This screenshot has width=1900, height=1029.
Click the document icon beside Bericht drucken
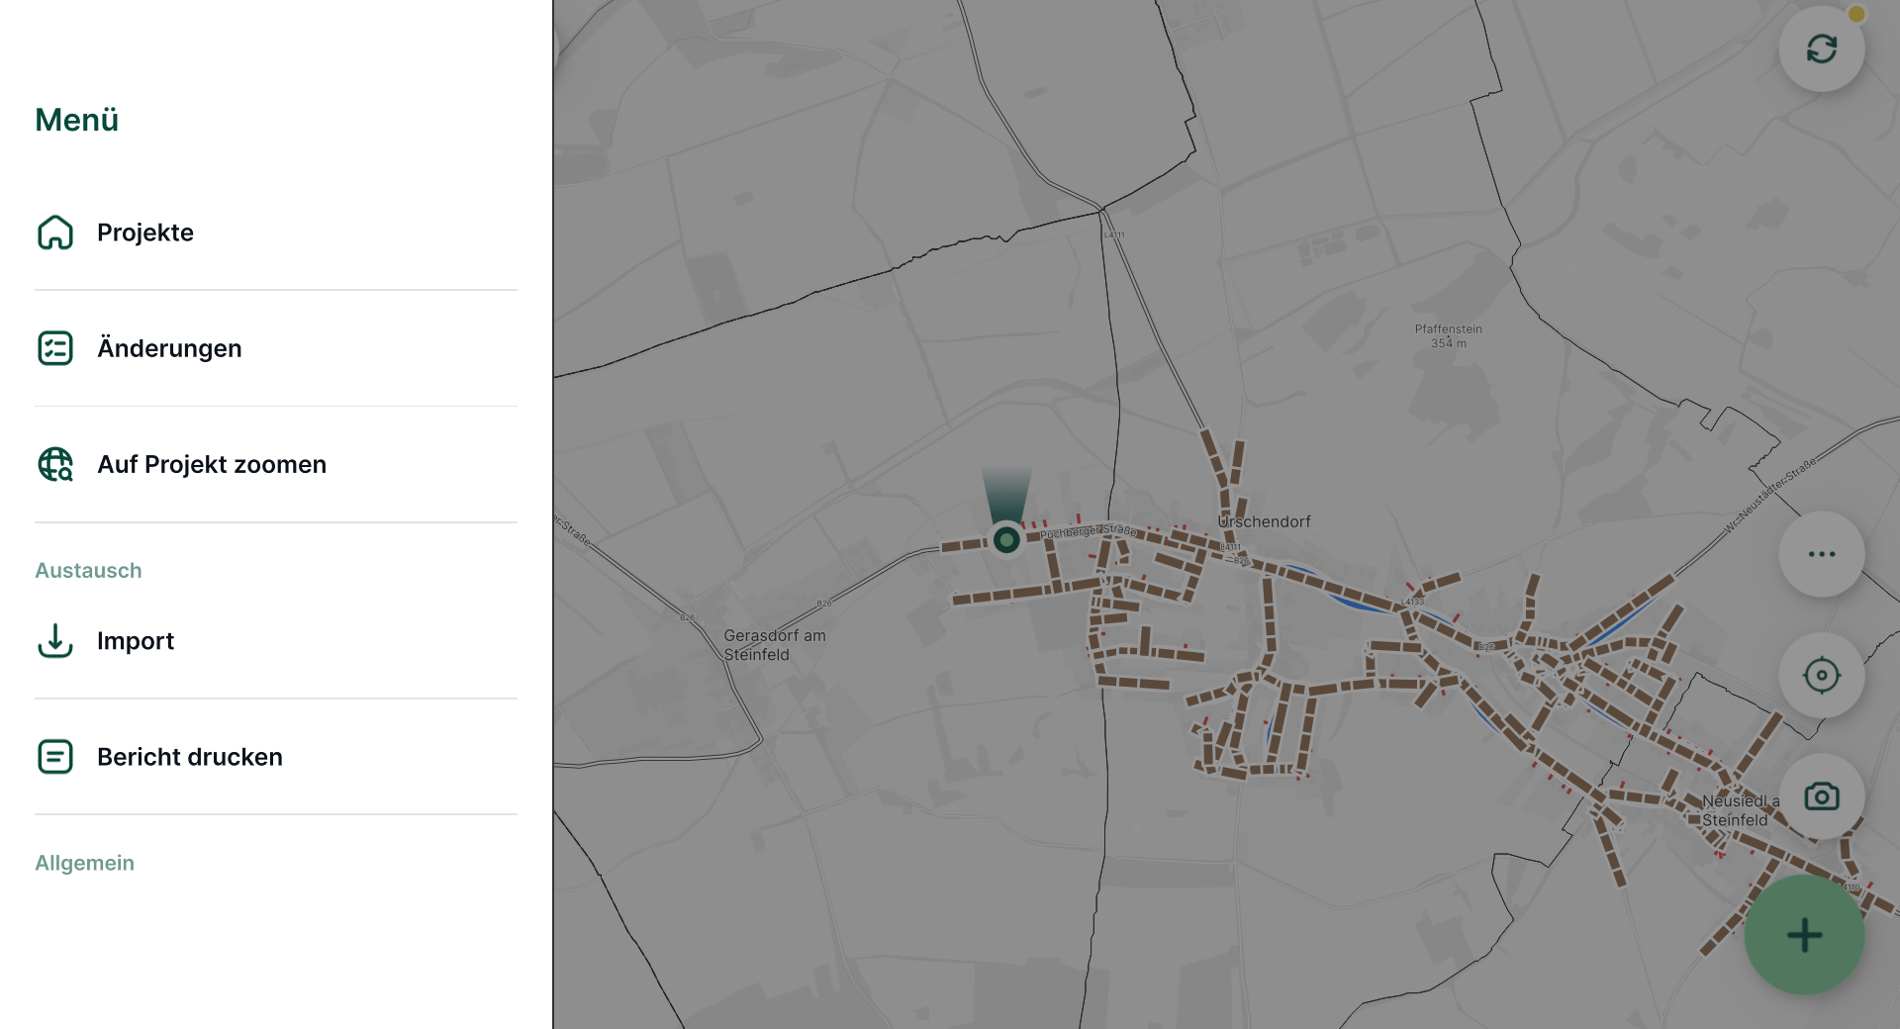tap(55, 757)
